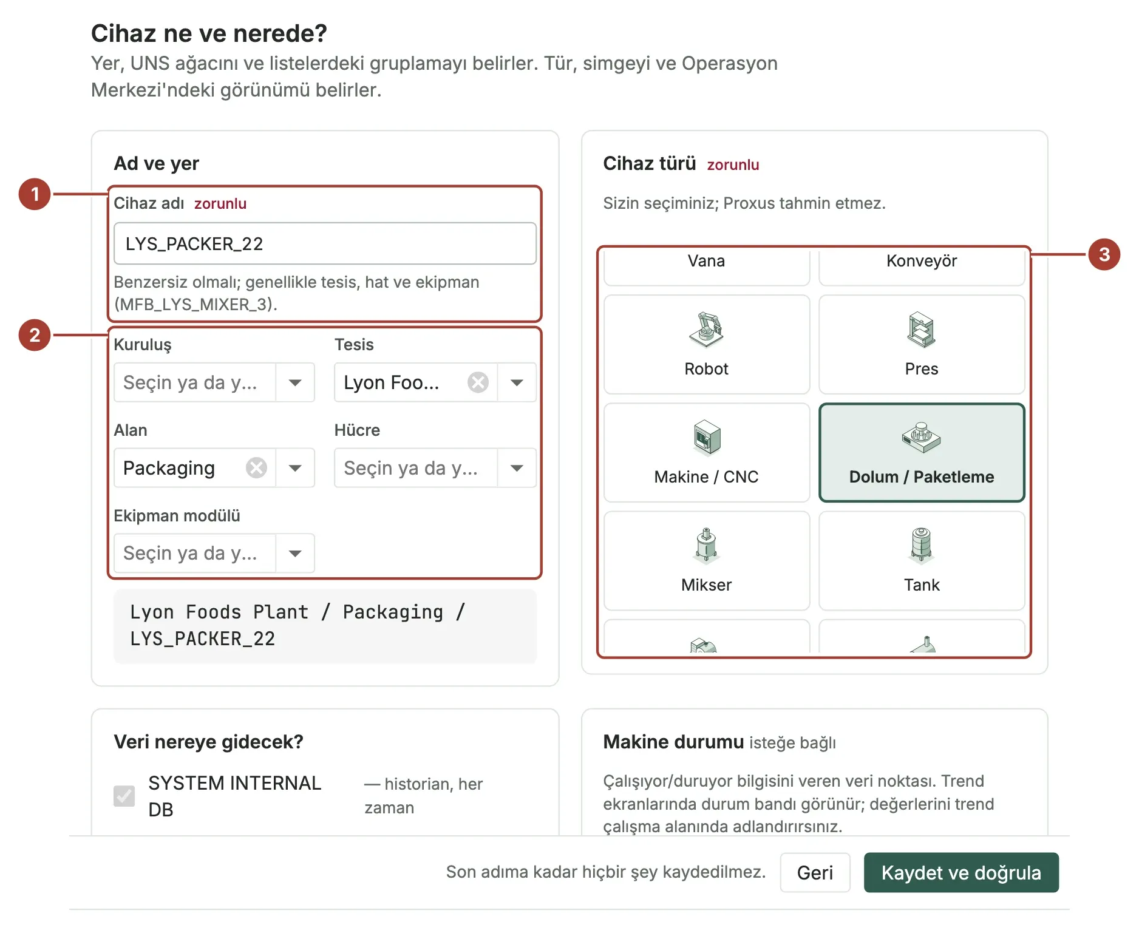Focus the Cihaz adı input field
The image size is (1139, 939).
pyautogui.click(x=325, y=243)
